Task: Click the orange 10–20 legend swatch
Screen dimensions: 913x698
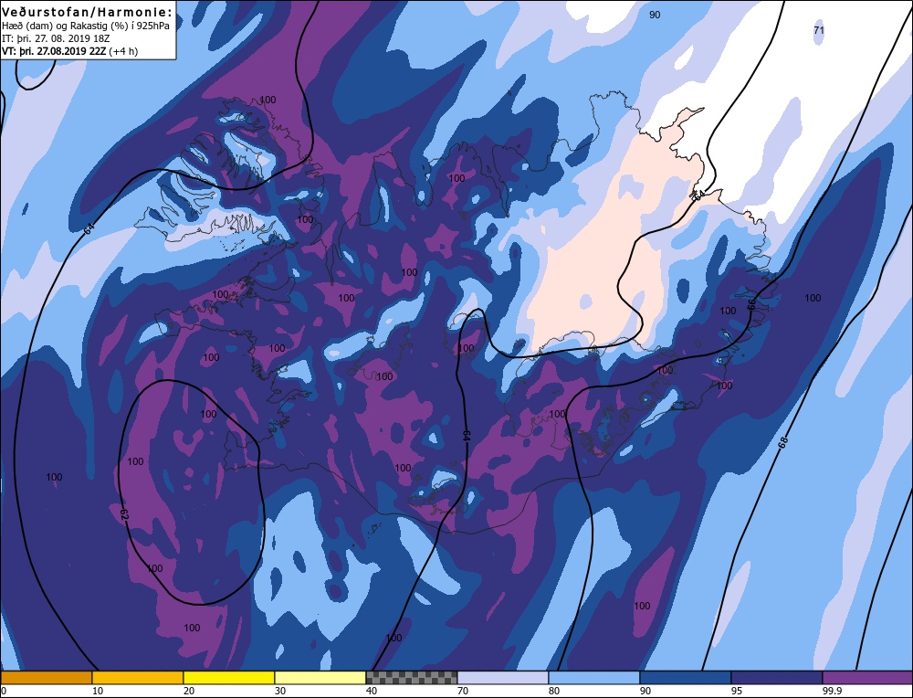Action: click(x=138, y=677)
